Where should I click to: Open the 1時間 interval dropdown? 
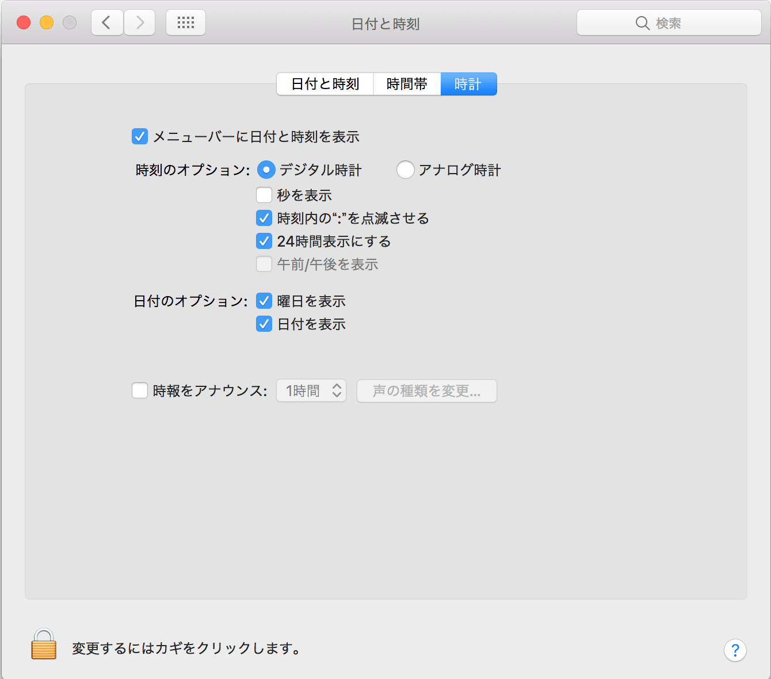pos(311,390)
